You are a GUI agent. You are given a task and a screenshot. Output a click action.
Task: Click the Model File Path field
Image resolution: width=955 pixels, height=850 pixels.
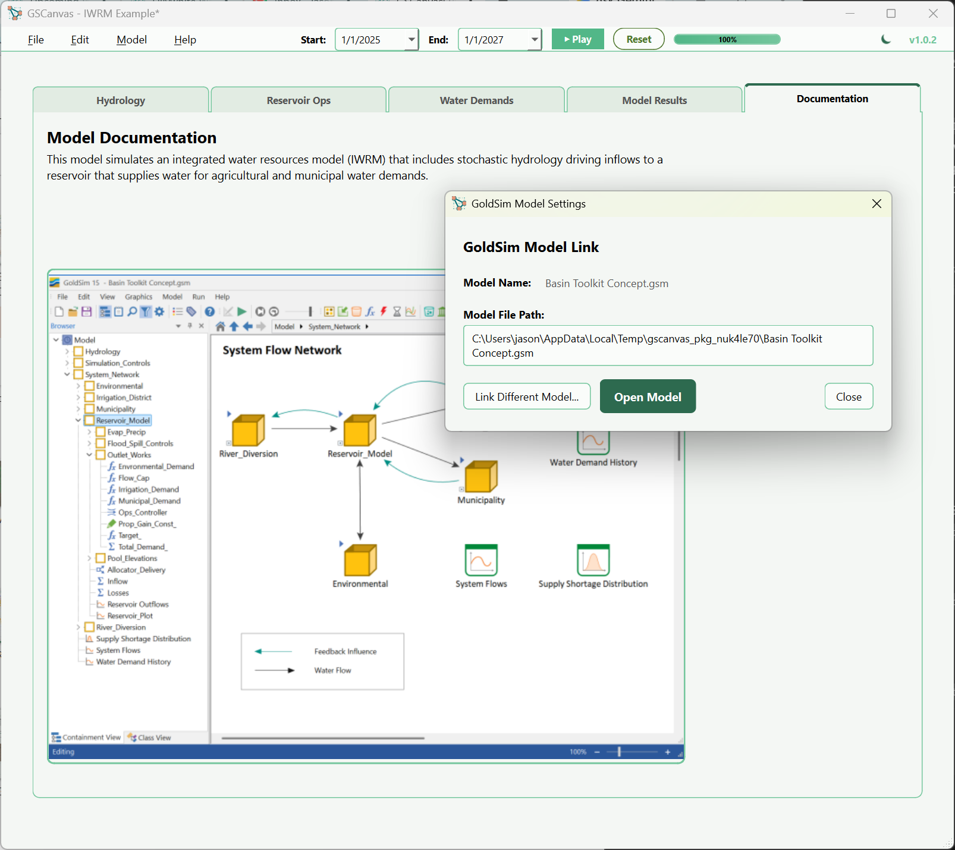pos(668,345)
